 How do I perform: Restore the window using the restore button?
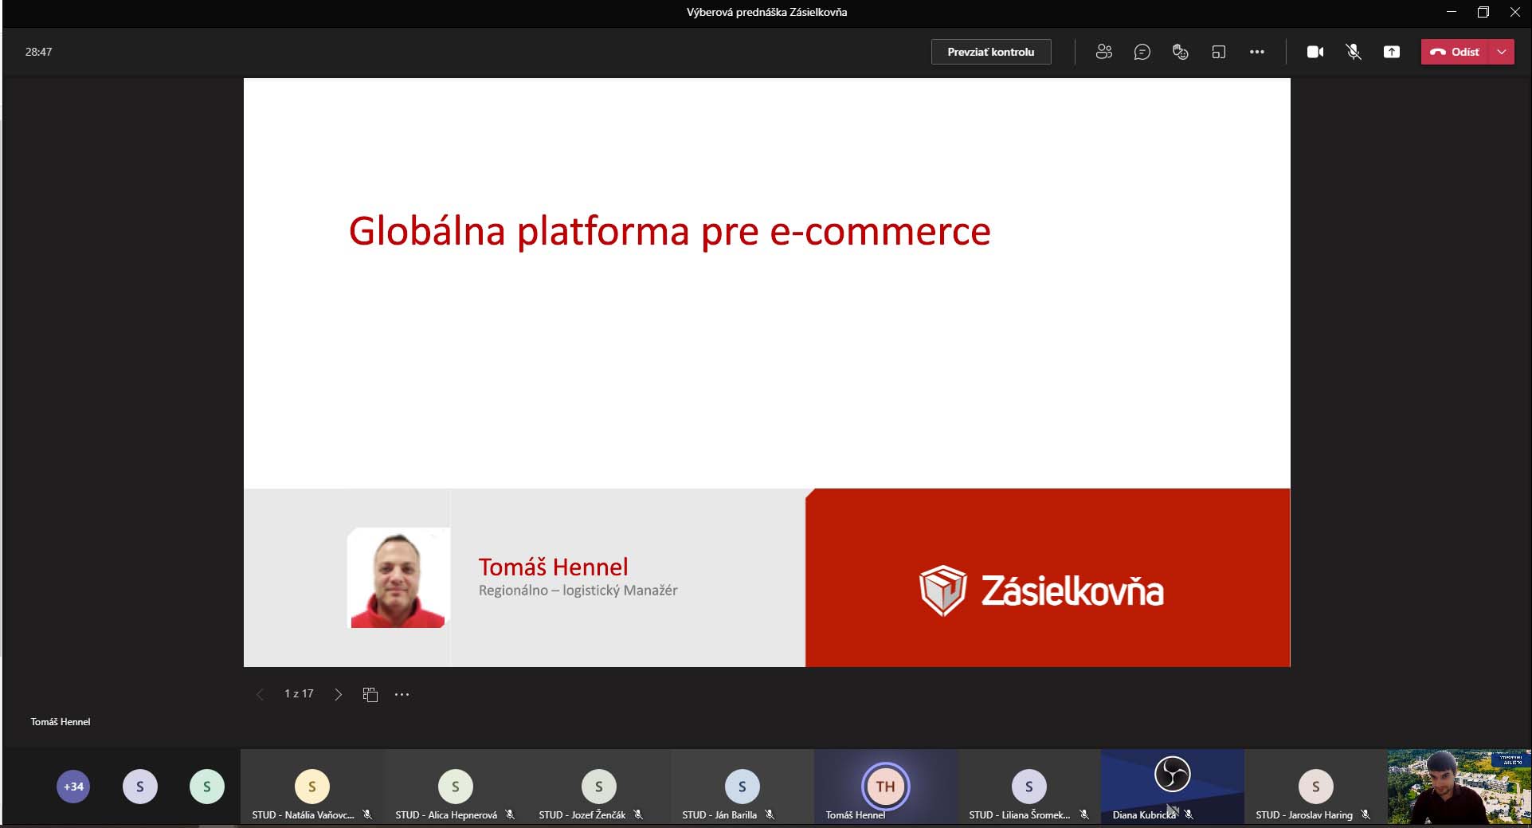click(x=1483, y=12)
